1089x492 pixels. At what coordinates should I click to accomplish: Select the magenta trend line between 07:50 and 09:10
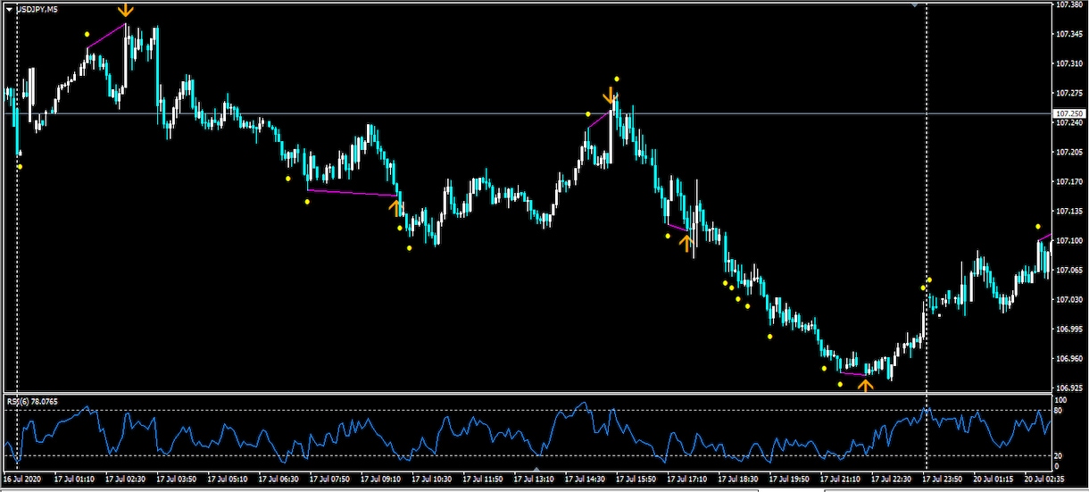(353, 192)
